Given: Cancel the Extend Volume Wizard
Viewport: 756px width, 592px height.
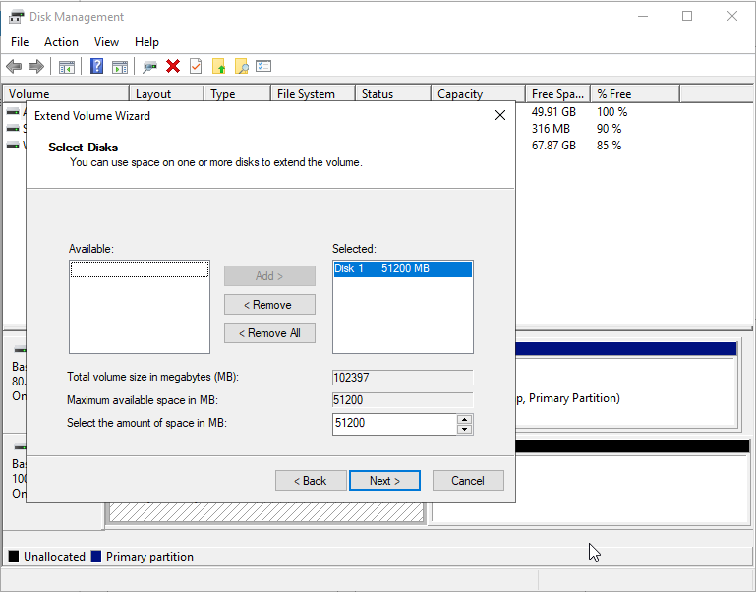Looking at the screenshot, I should [468, 481].
